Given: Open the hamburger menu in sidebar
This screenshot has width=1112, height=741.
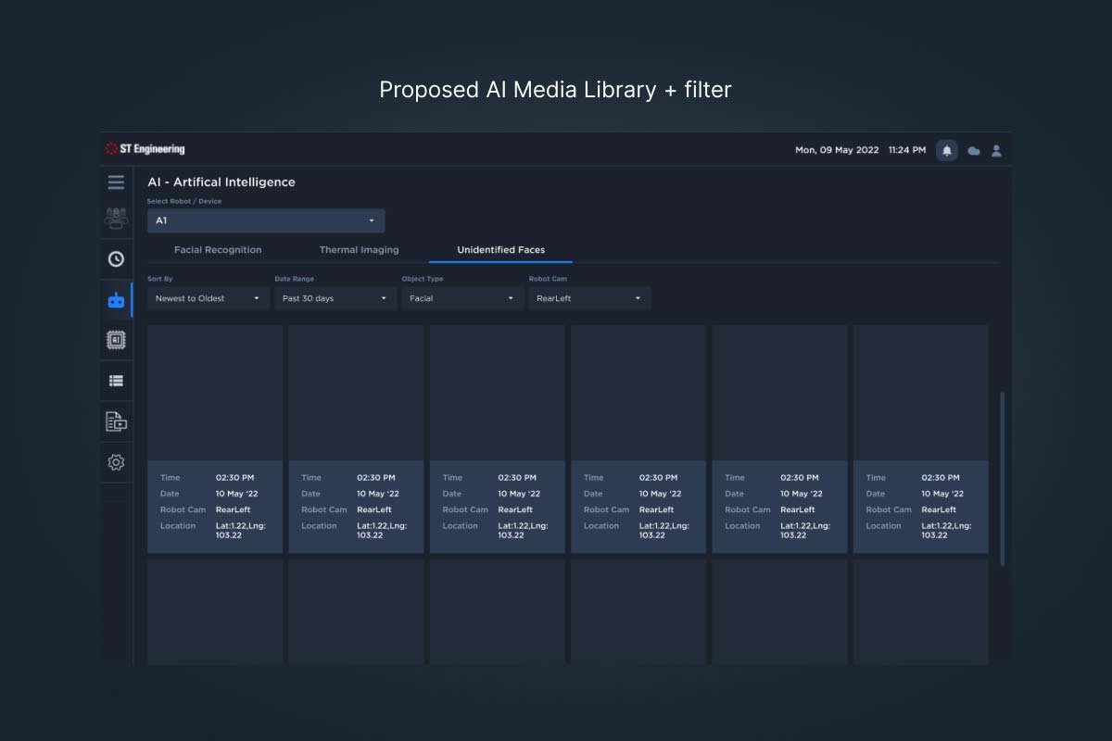Looking at the screenshot, I should tap(116, 182).
